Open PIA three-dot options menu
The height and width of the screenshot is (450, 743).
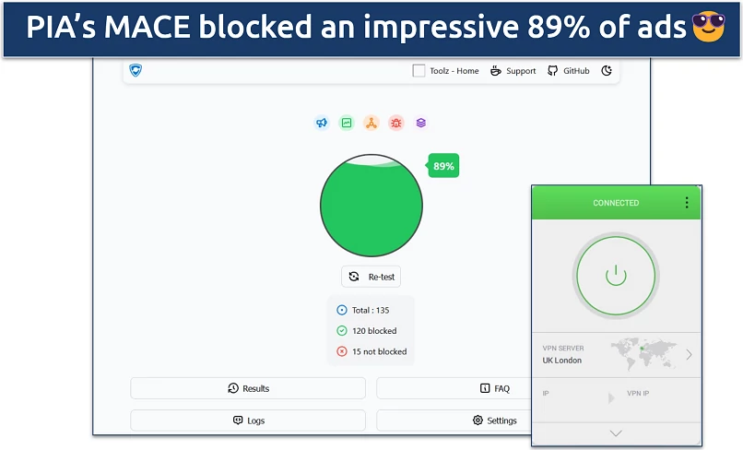(687, 203)
